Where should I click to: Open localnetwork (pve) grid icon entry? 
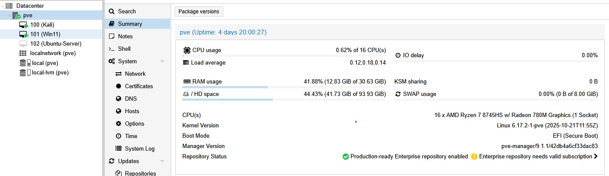click(x=23, y=53)
